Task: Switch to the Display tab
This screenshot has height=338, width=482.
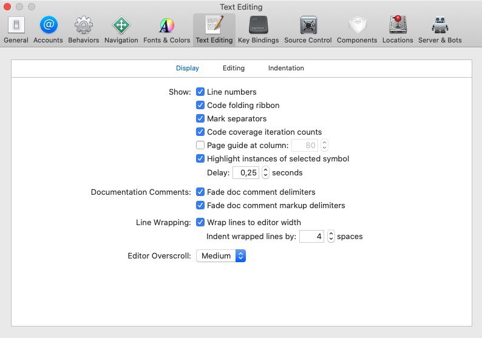Action: pos(188,68)
